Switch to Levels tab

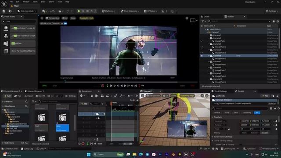tap(205, 17)
